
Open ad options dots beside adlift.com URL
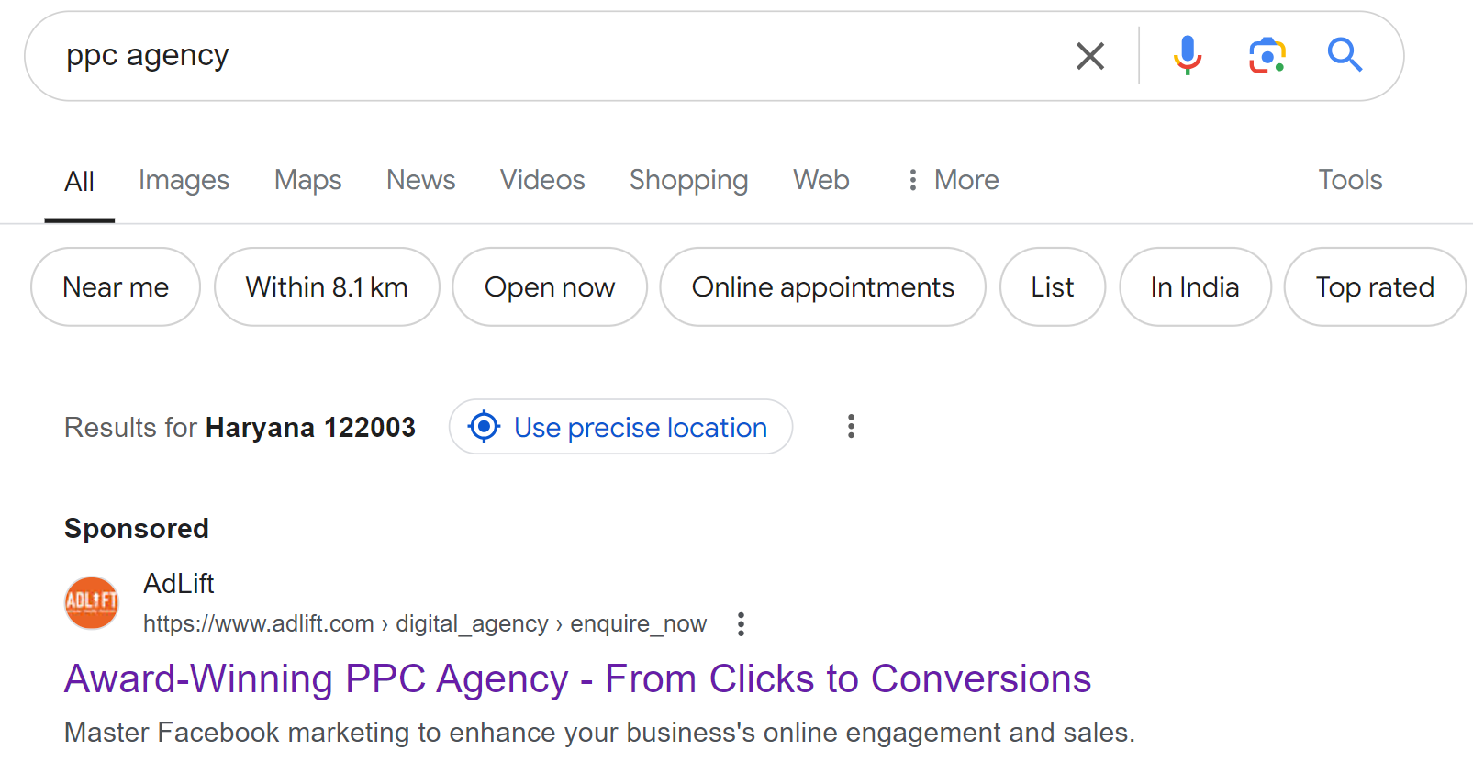(x=741, y=624)
